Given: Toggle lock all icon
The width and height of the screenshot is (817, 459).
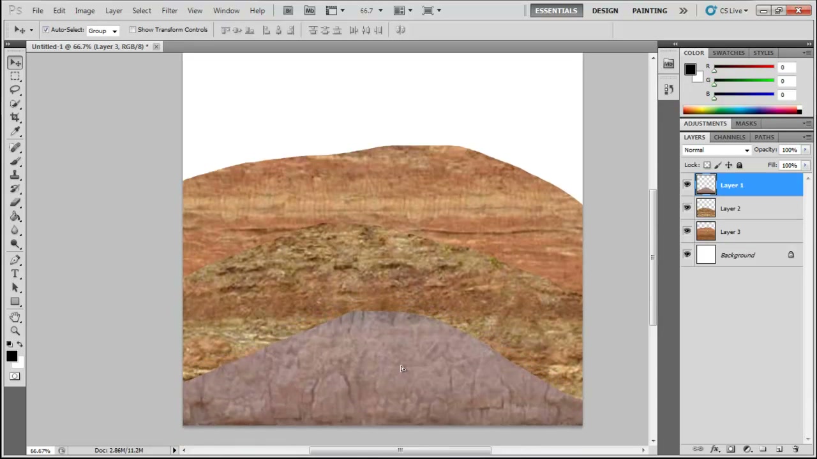Looking at the screenshot, I should pos(740,165).
